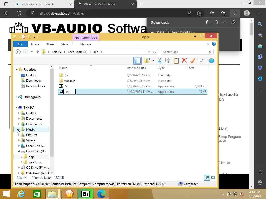Pin the Edge Downloads panel

click(233, 22)
